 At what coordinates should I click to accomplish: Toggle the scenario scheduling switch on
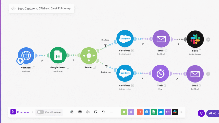point(40,112)
